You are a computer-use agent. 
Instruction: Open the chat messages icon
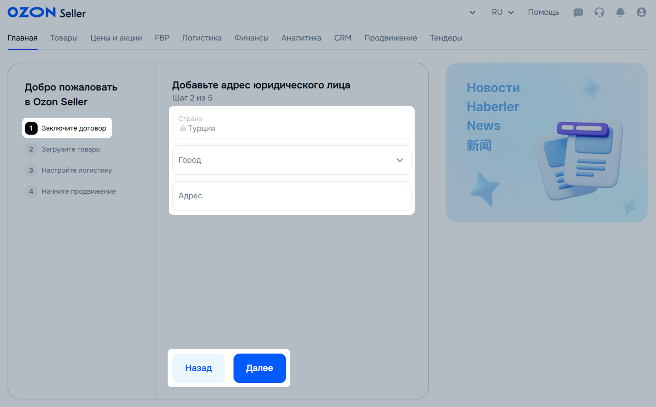click(578, 12)
